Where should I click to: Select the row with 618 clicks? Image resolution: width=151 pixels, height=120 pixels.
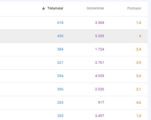coord(74,23)
